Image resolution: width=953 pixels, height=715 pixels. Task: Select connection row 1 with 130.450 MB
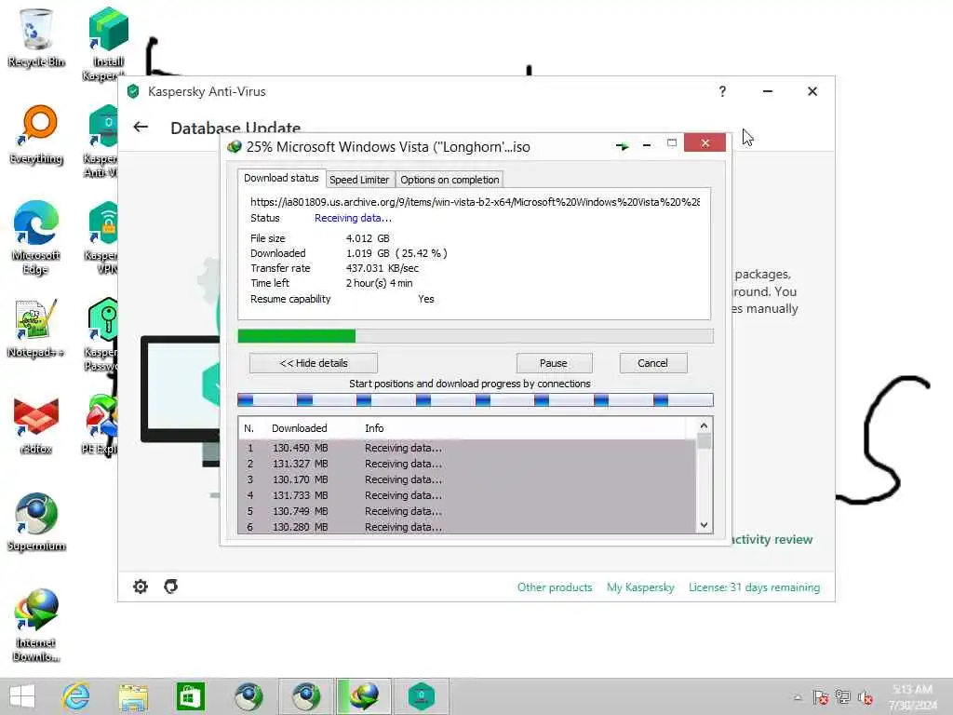pos(467,448)
